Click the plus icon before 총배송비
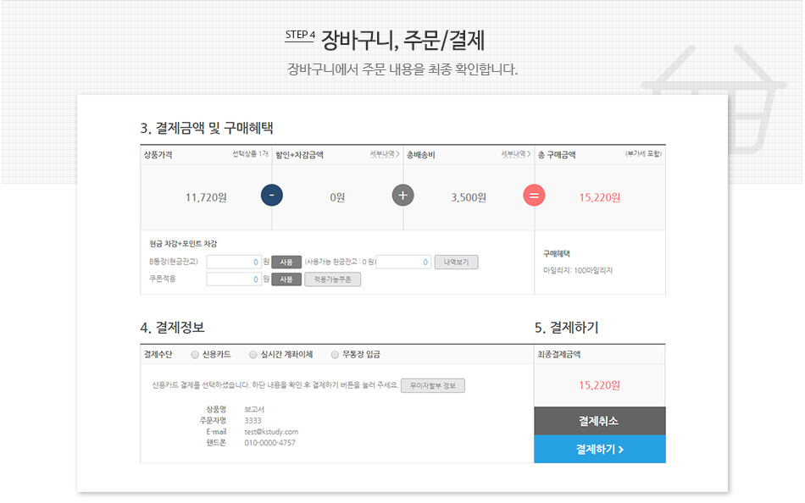 pos(402,195)
